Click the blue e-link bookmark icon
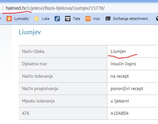The image size is (158, 124). tap(57, 19)
